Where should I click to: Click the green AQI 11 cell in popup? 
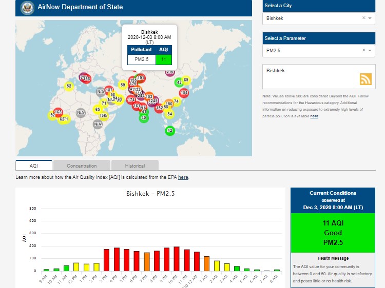coord(163,59)
